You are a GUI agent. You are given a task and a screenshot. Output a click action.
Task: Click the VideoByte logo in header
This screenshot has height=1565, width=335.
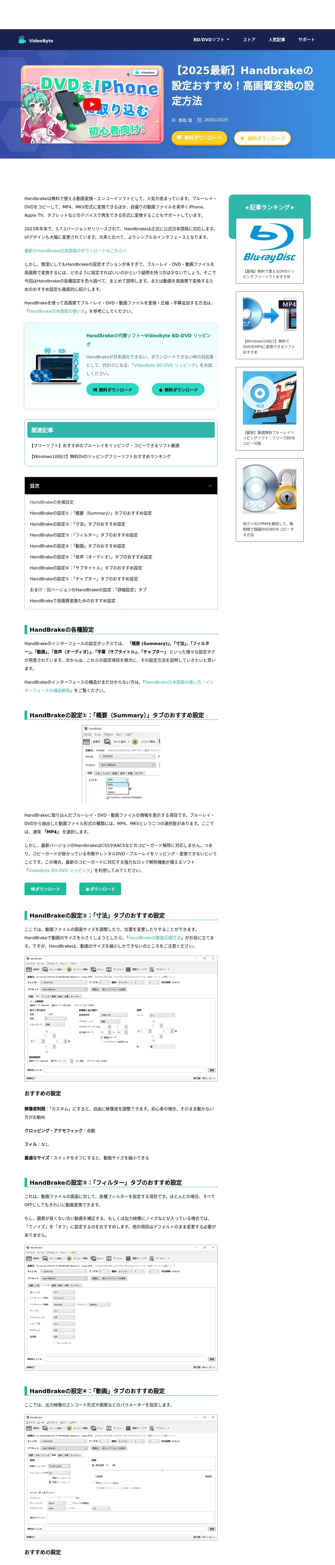point(35,40)
